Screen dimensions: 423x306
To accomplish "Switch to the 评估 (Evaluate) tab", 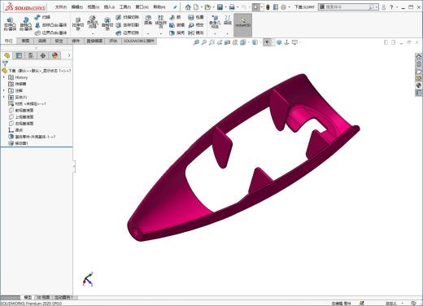I will pyautogui.click(x=113, y=41).
